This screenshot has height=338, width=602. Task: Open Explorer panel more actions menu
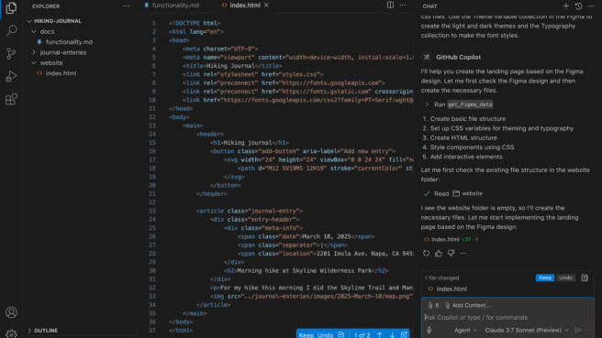click(x=126, y=6)
